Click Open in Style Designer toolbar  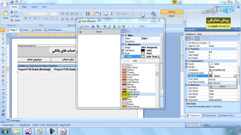(85, 26)
